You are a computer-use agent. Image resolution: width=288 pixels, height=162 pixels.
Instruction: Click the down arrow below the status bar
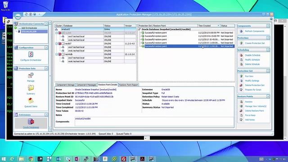[145, 138]
